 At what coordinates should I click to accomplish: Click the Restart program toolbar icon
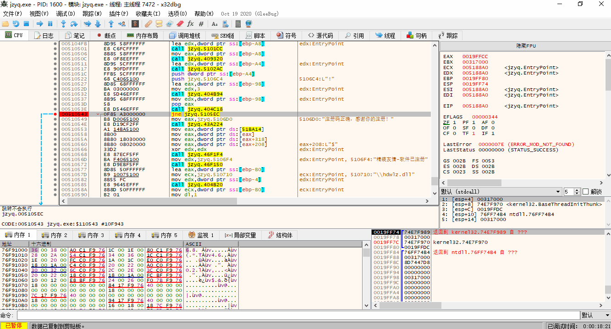click(x=16, y=23)
